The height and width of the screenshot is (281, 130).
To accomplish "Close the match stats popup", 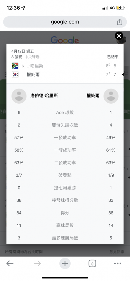I will pyautogui.click(x=119, y=36).
